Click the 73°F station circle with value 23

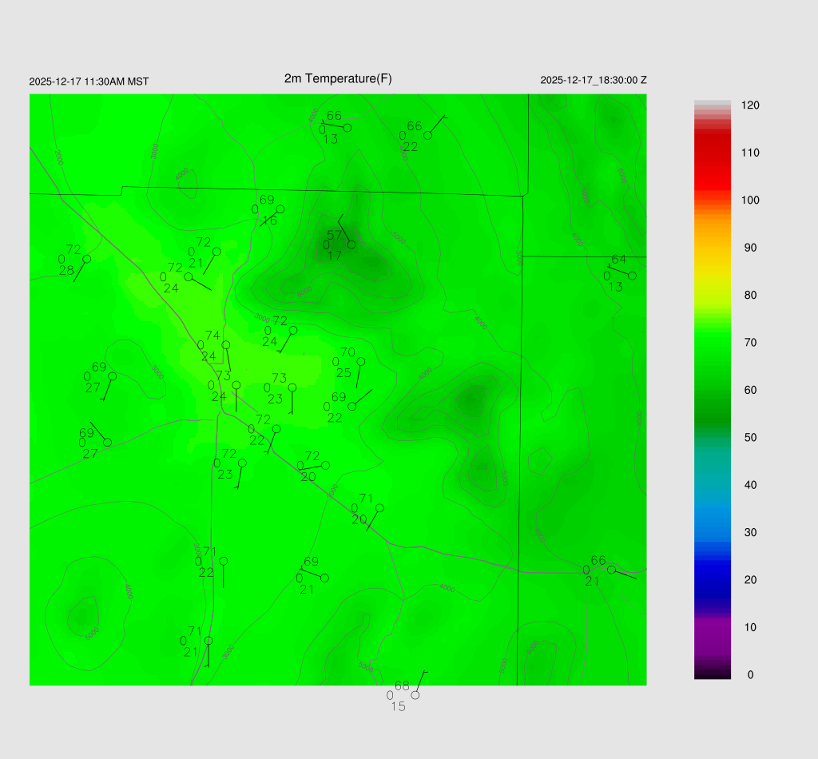tap(292, 387)
